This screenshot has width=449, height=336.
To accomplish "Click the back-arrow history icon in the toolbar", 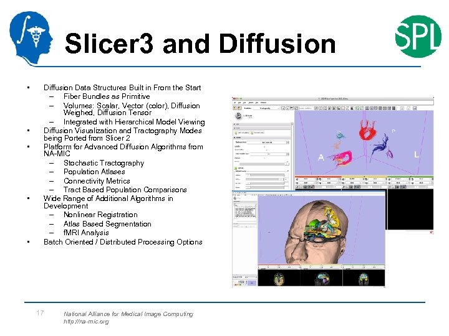I will tap(283, 108).
